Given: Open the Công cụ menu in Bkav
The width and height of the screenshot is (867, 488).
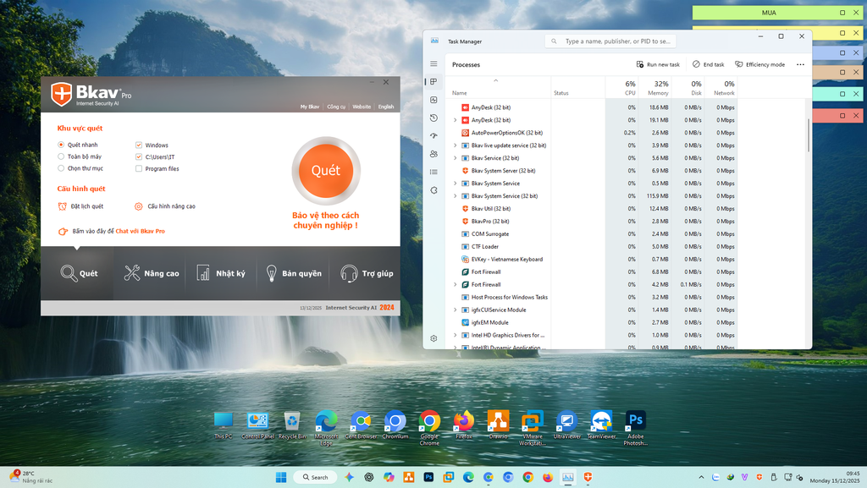Looking at the screenshot, I should (336, 107).
